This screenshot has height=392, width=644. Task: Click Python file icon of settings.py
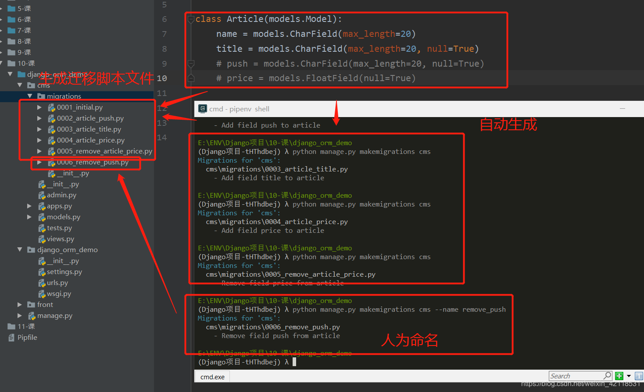42,272
